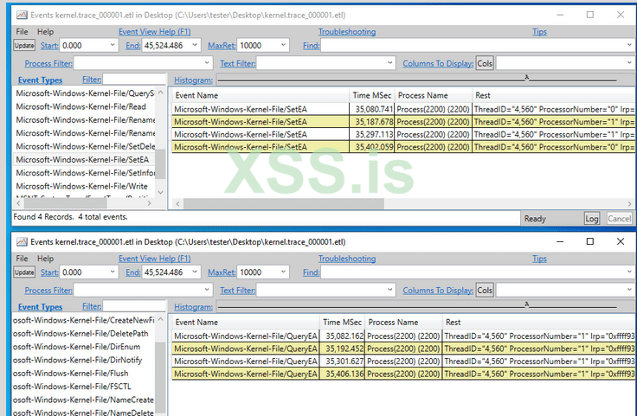
Task: Expand the Process Filter dropdown in the bottom window
Action: tap(207, 290)
